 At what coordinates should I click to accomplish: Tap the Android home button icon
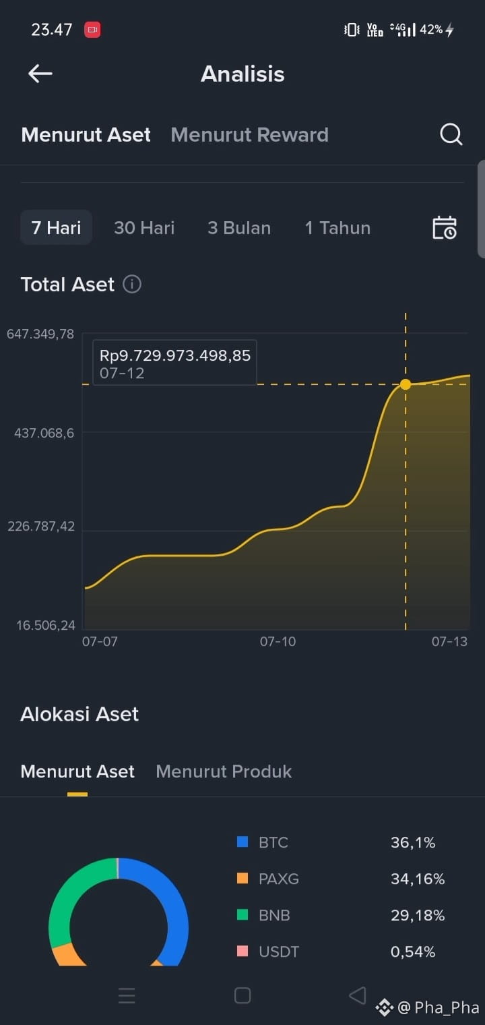coord(243,995)
